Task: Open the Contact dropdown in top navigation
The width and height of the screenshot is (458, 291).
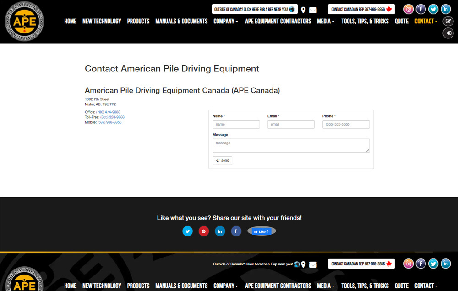Action: tap(426, 21)
